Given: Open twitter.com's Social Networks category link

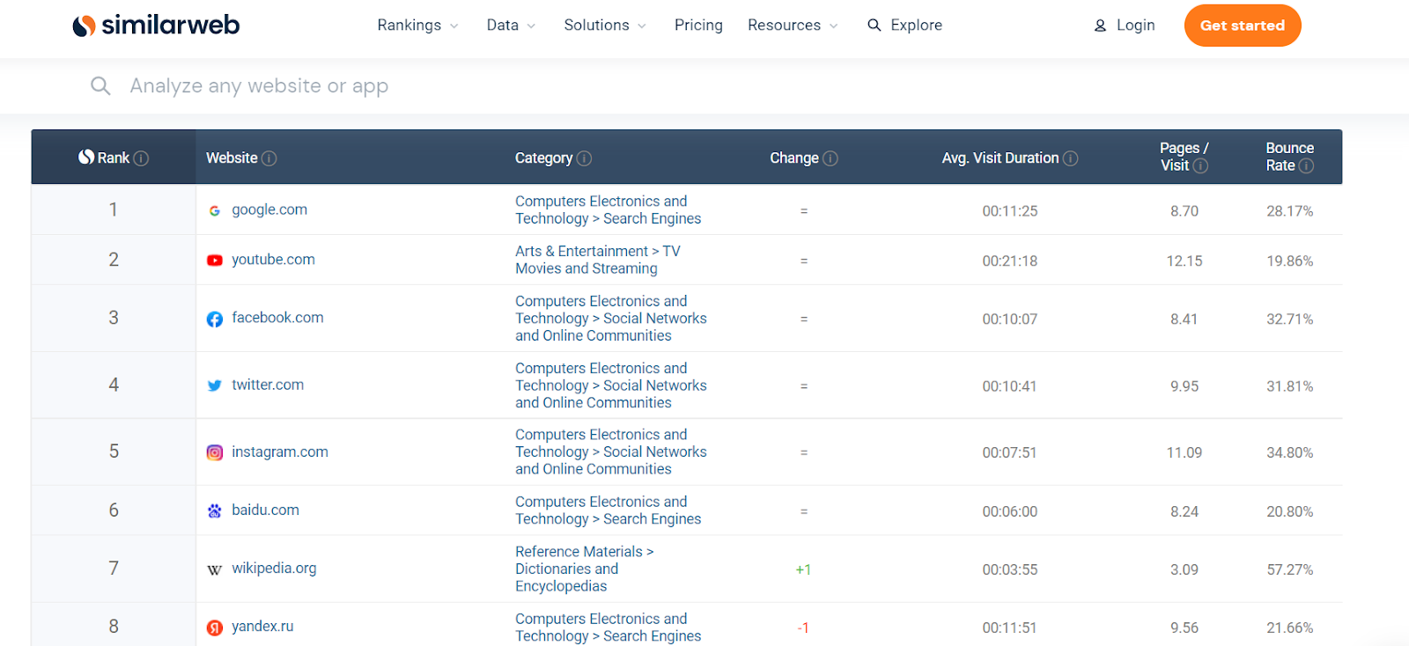Looking at the screenshot, I should [611, 385].
